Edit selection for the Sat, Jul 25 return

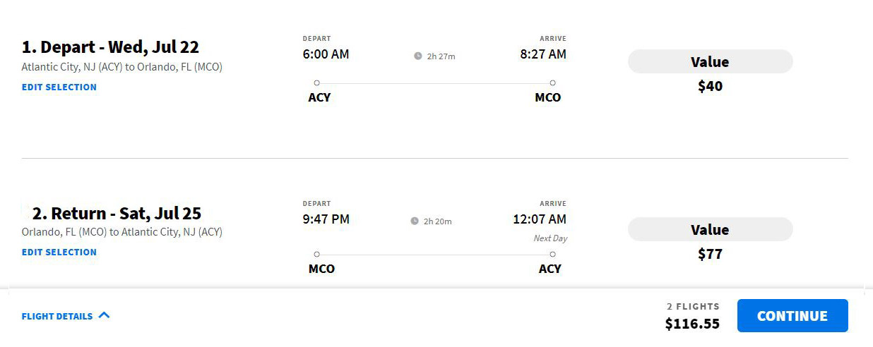tap(59, 252)
